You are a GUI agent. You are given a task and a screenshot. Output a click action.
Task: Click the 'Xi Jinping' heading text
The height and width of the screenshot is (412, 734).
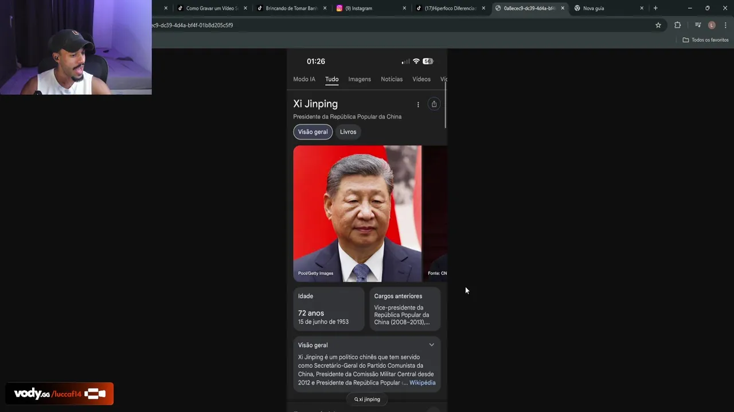315,104
